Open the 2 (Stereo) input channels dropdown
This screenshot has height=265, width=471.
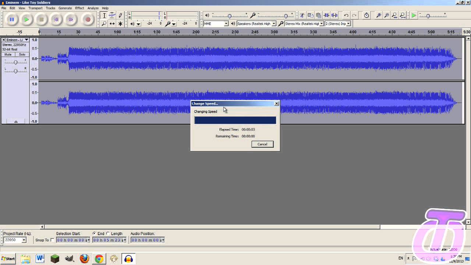click(x=348, y=24)
